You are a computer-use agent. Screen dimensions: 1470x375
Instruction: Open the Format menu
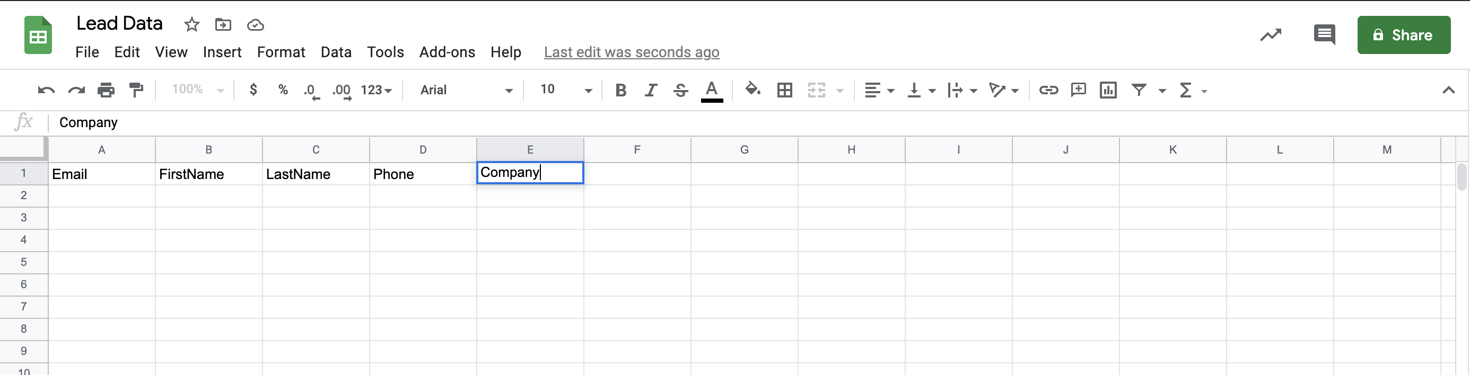pyautogui.click(x=281, y=52)
